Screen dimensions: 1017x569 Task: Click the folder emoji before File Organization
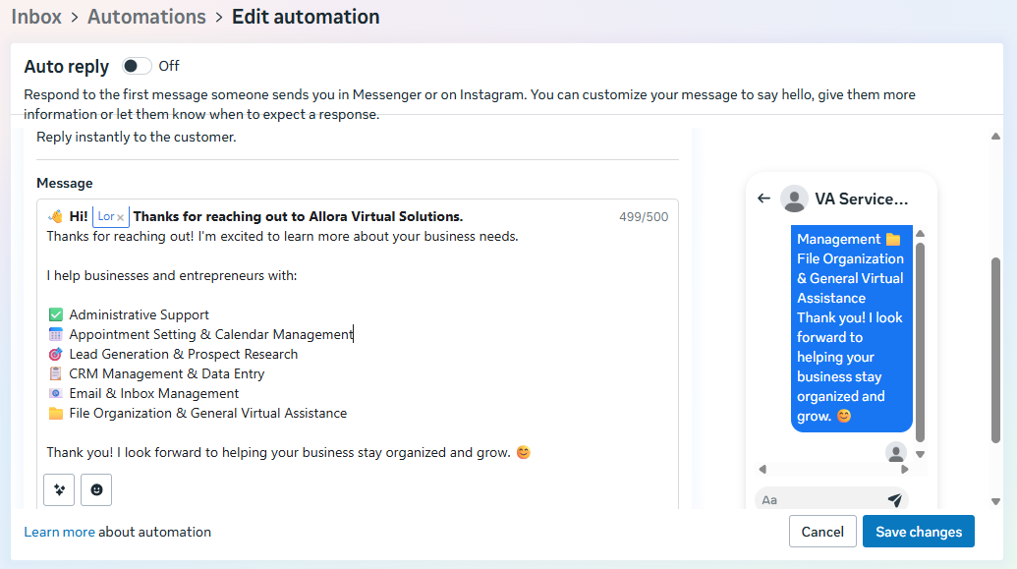tap(56, 414)
